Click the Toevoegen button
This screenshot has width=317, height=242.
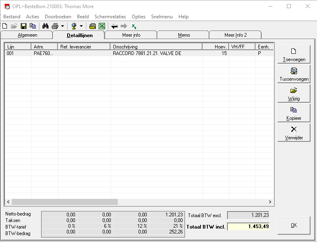point(294,54)
